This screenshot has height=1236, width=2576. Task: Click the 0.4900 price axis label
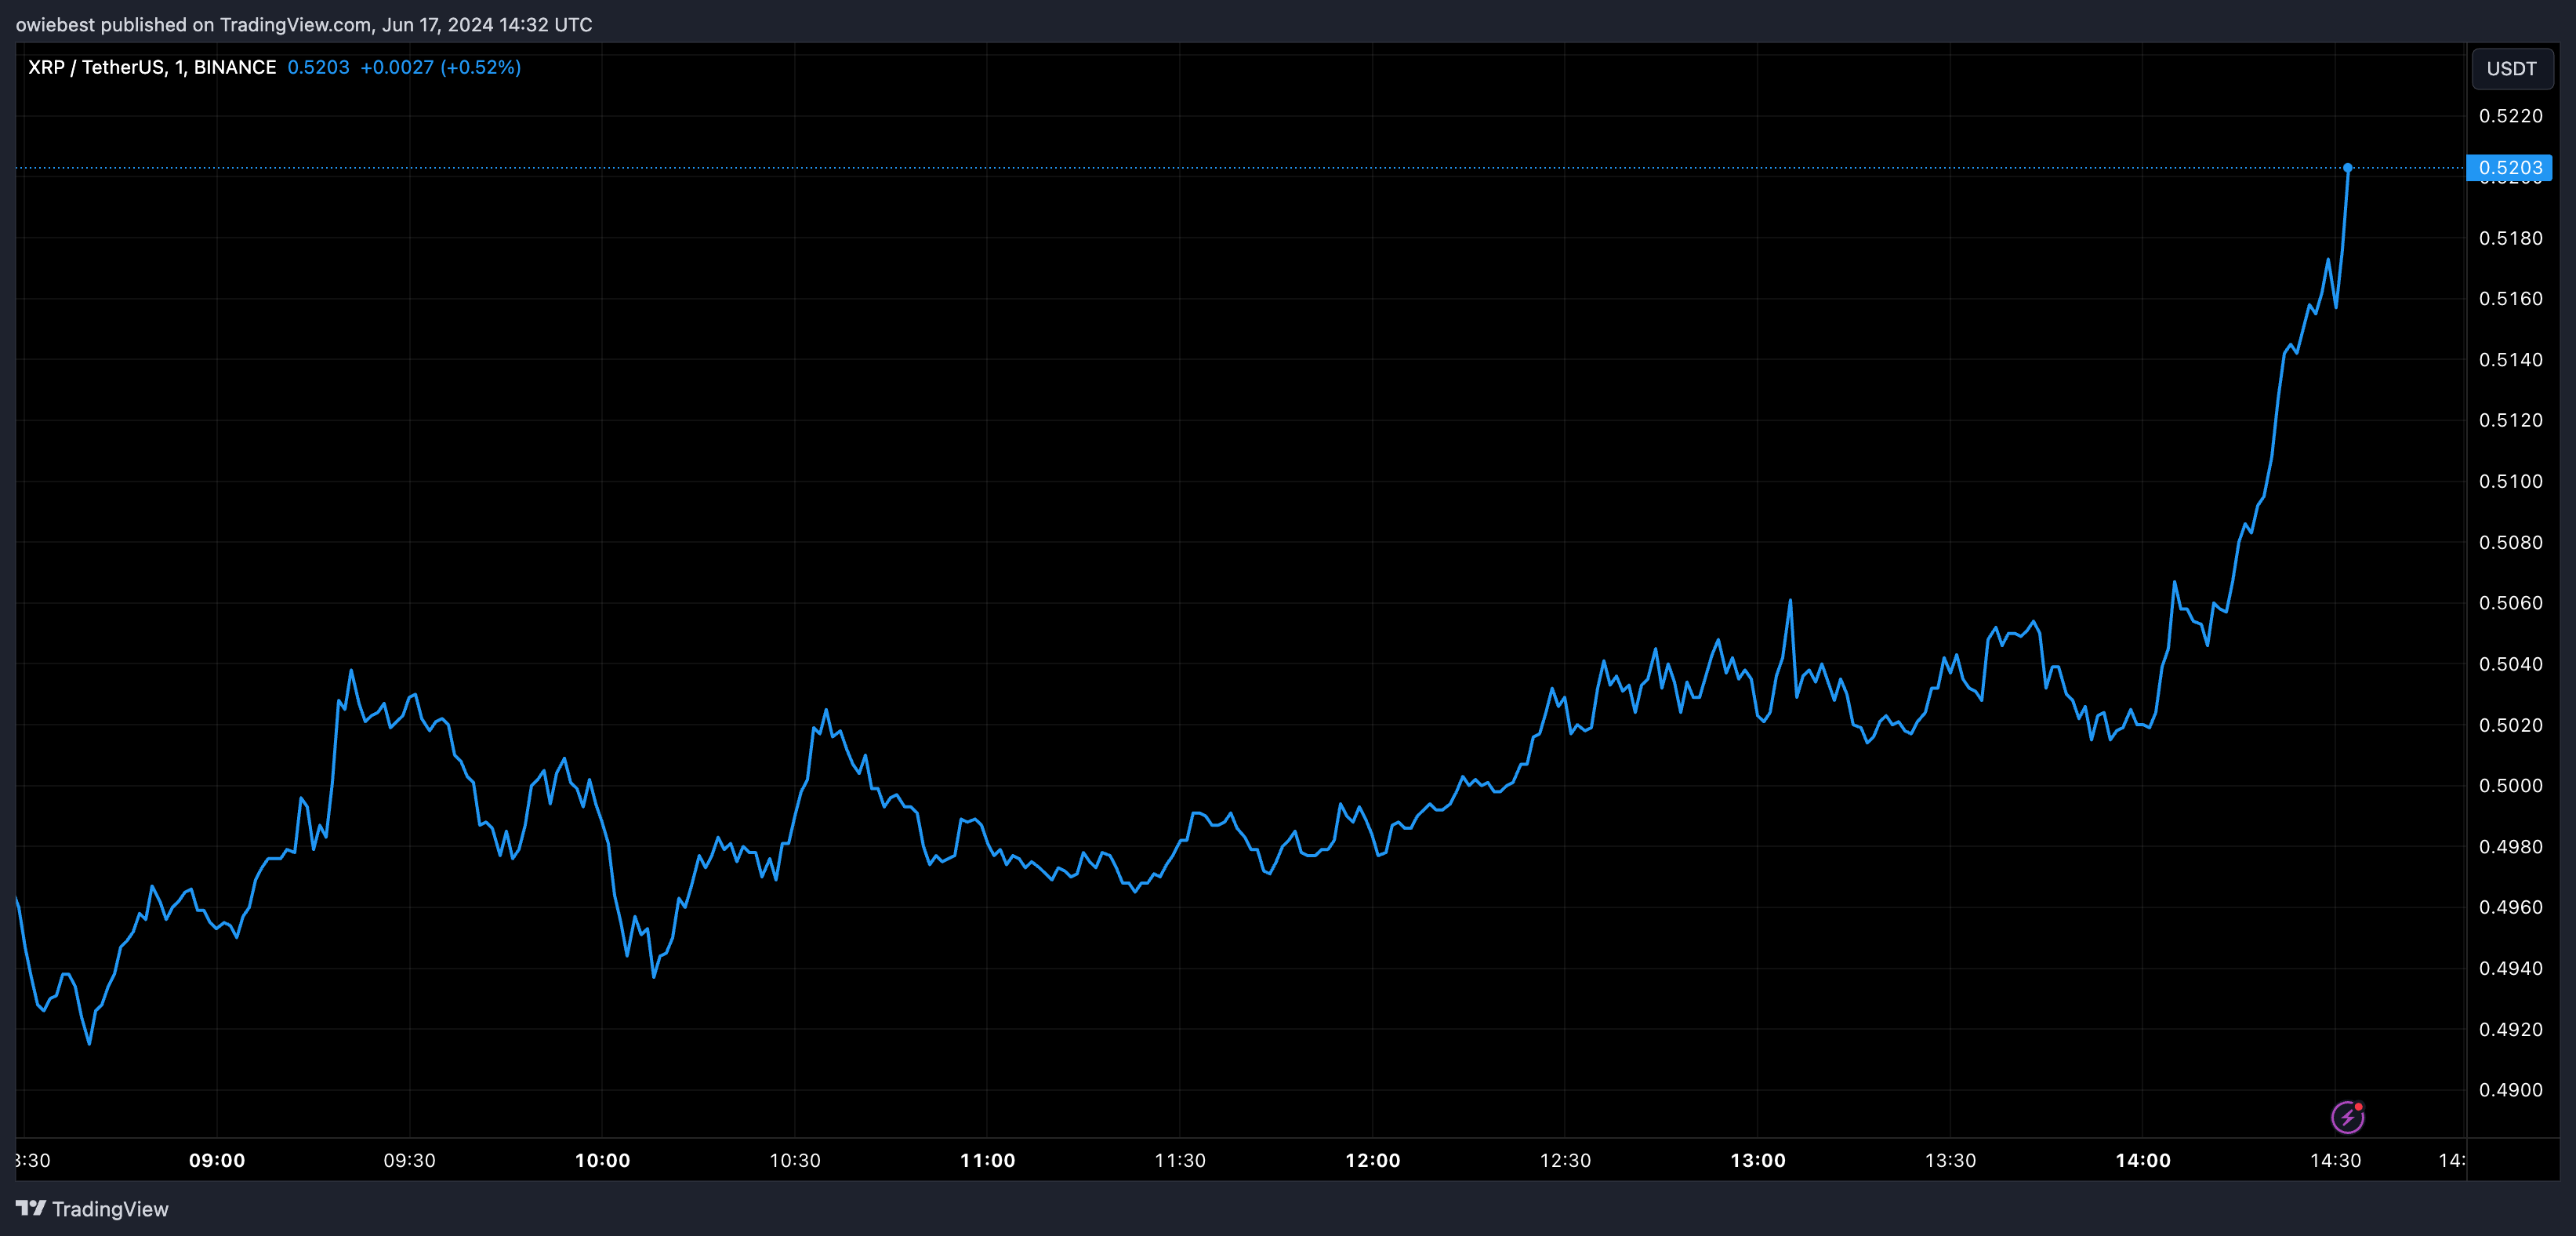click(x=2510, y=1090)
